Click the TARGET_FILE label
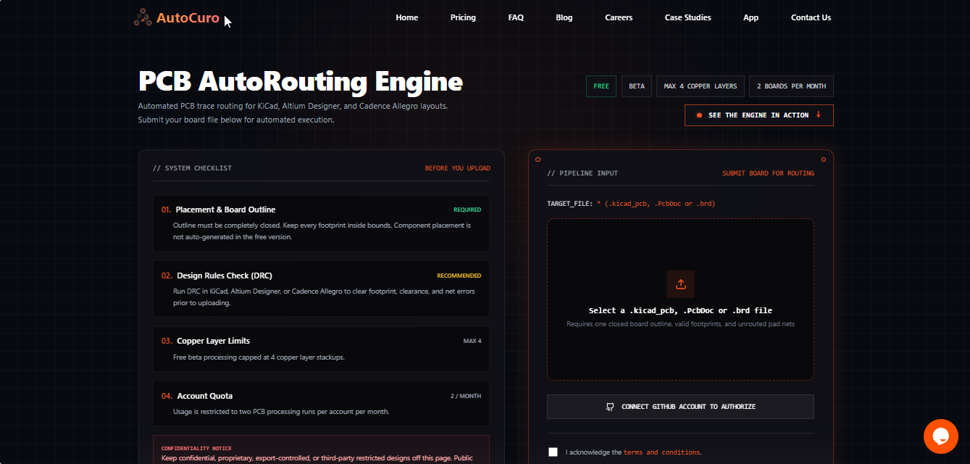970x464 pixels. pyautogui.click(x=570, y=204)
